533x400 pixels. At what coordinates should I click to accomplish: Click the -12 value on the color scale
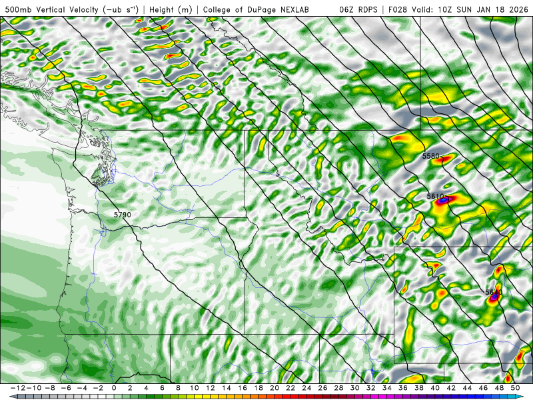pos(17,388)
